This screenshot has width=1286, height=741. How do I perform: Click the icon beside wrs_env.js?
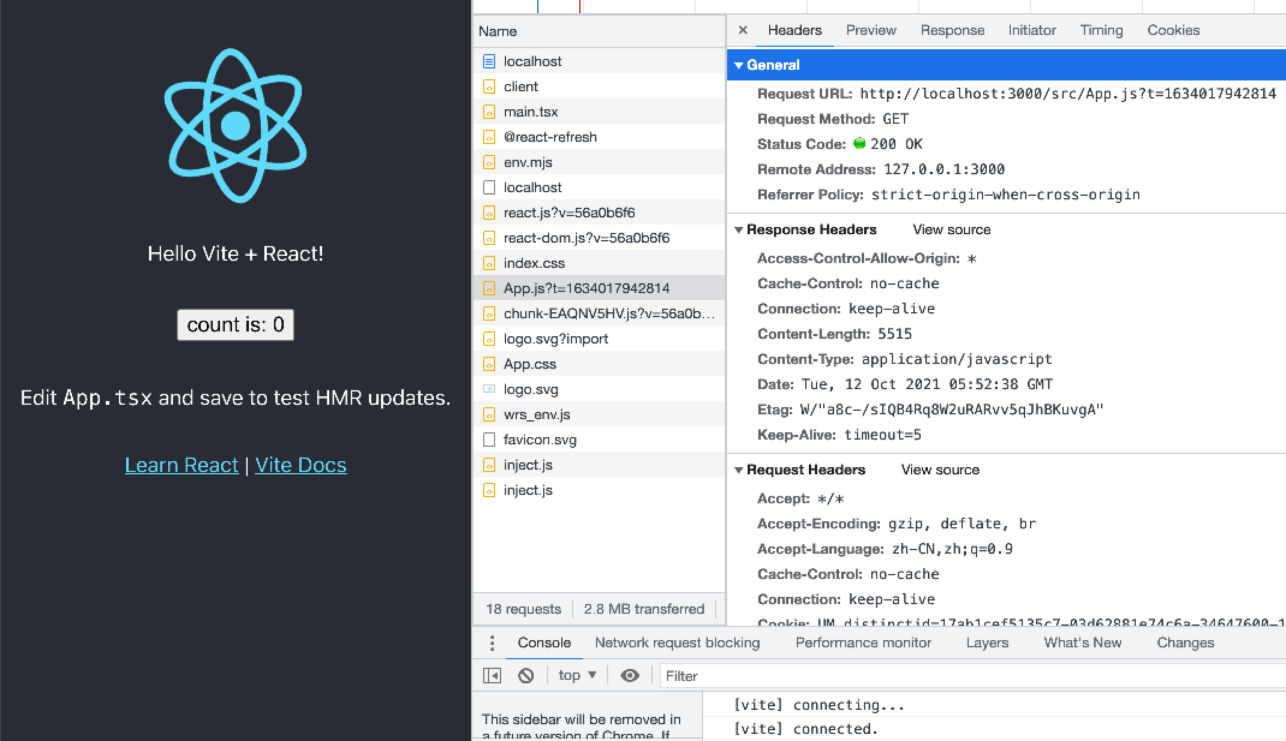(489, 414)
